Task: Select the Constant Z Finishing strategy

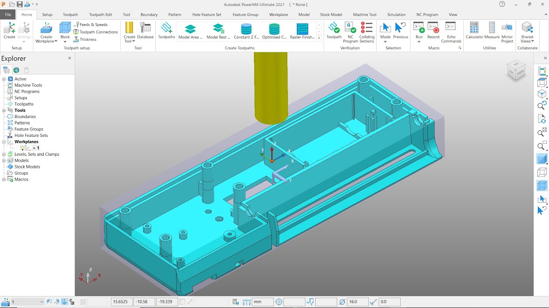Action: coord(246,31)
